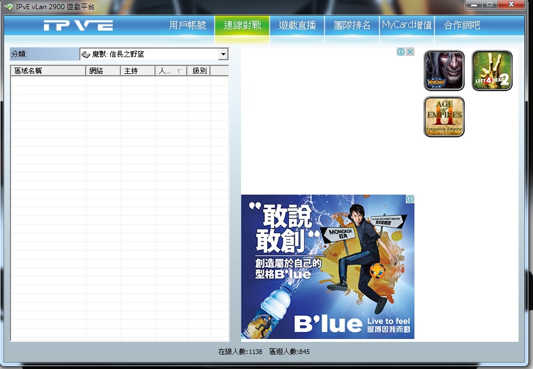
Task: Close the top advertisement with X icon
Action: point(410,51)
